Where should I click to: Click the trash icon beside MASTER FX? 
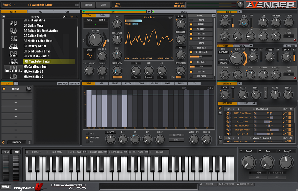(x=30, y=142)
